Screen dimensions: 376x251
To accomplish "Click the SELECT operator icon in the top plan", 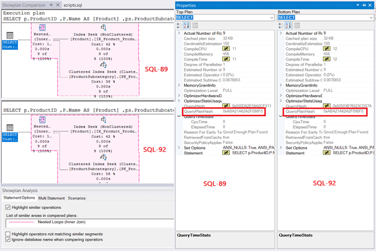I will point(10,36).
